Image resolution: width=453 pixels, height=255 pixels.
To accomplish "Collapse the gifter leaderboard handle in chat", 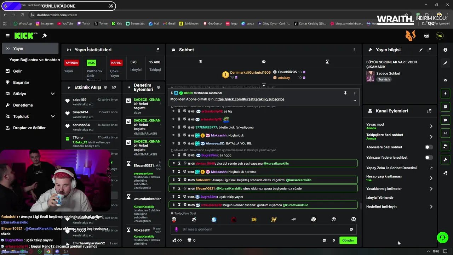I will [264, 84].
